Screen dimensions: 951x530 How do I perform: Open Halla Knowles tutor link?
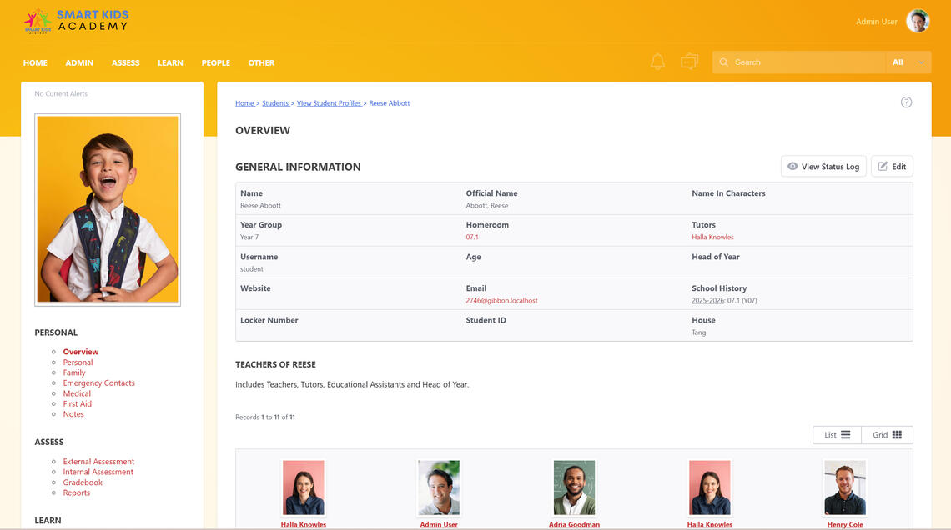click(712, 237)
